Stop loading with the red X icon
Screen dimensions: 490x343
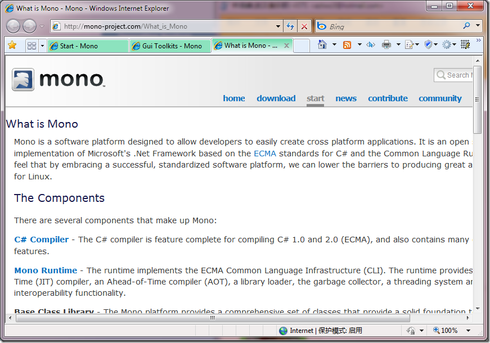(304, 26)
